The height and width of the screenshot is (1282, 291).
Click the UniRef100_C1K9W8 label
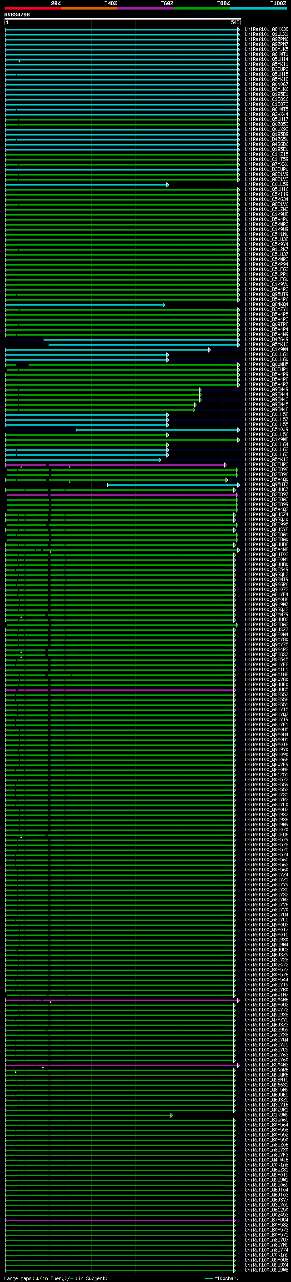coord(266,439)
